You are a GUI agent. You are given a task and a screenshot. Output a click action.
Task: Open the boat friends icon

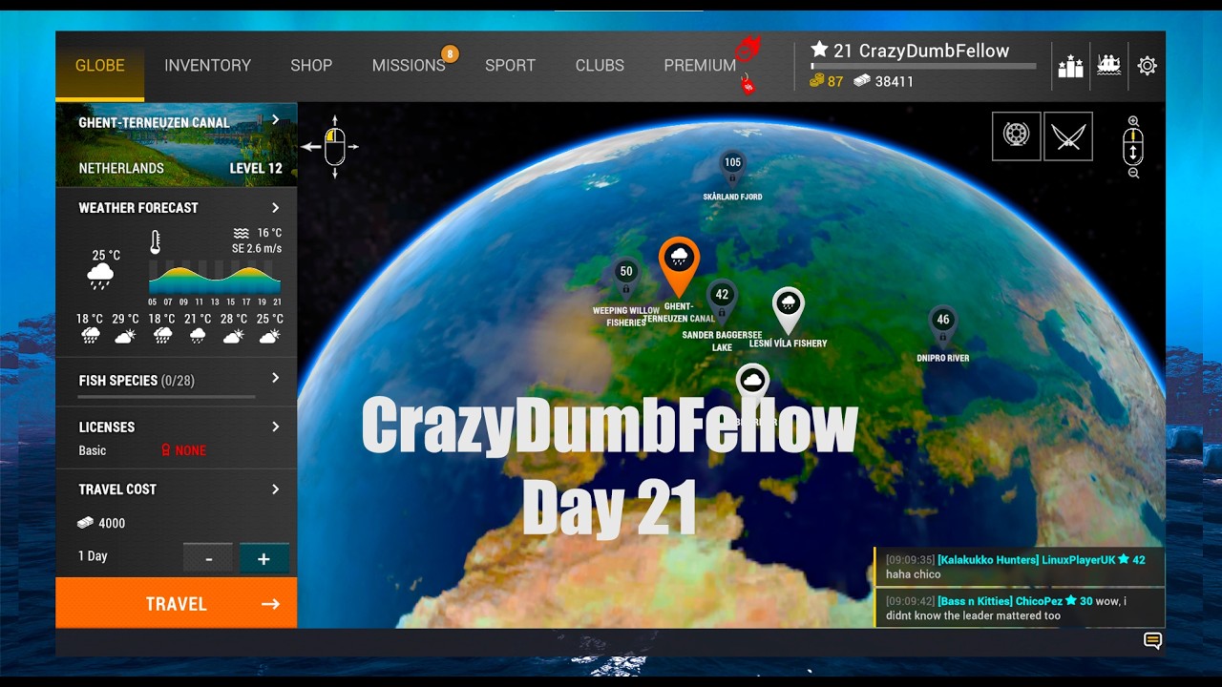pos(1108,66)
